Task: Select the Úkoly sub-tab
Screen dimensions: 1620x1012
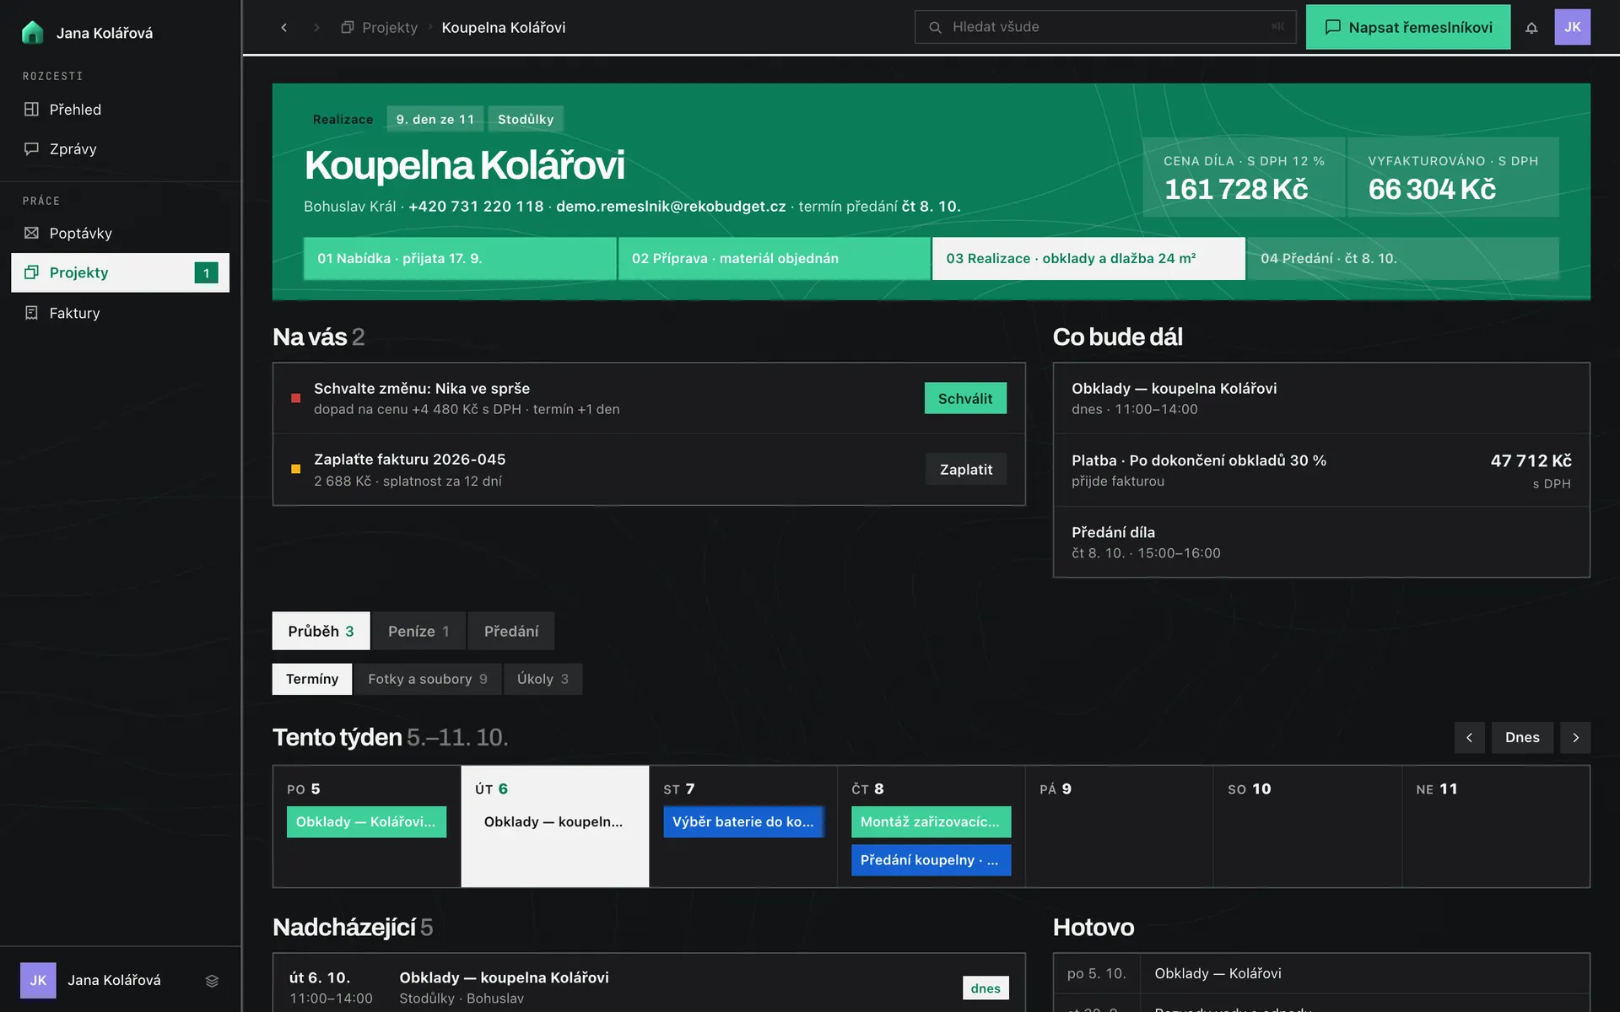Action: point(543,679)
